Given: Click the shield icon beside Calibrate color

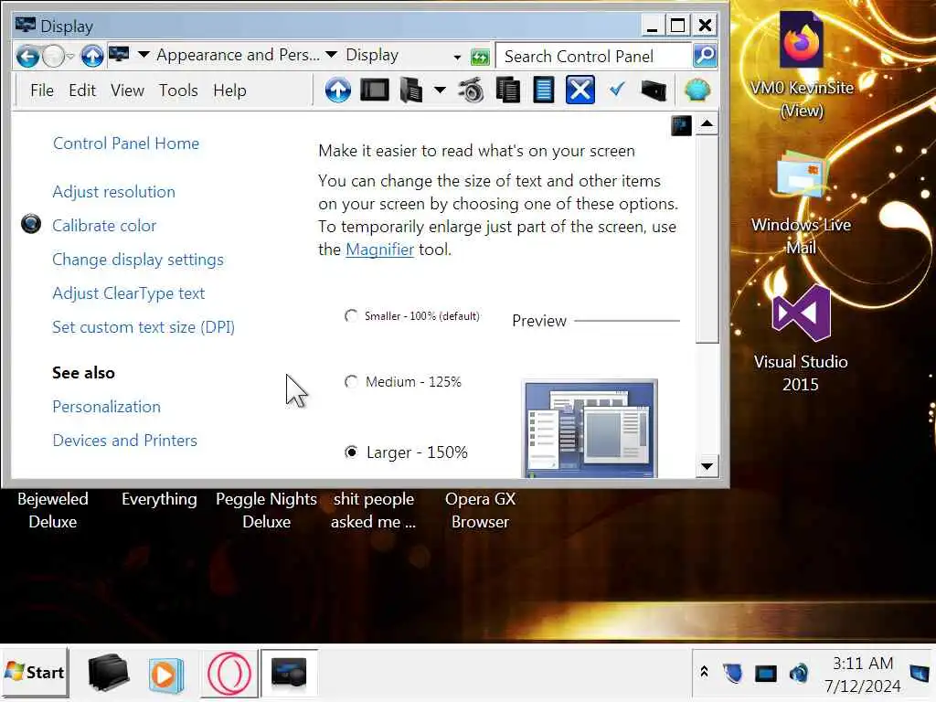Looking at the screenshot, I should (x=31, y=224).
